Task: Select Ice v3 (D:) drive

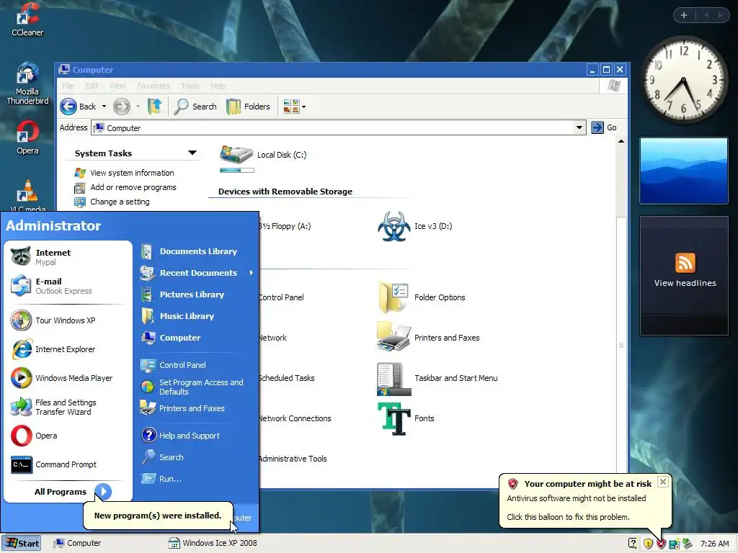Action: pos(415,226)
